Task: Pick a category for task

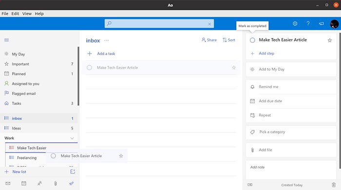Action: click(x=291, y=132)
